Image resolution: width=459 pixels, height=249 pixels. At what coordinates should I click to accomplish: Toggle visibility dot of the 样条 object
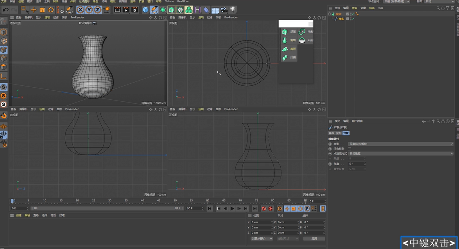[x=351, y=18]
